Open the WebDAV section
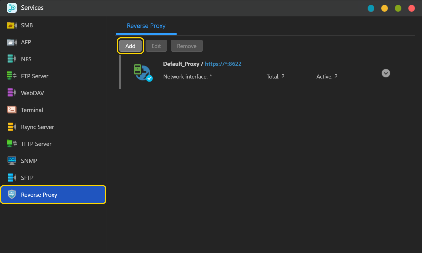The width and height of the screenshot is (422, 253). point(53,93)
